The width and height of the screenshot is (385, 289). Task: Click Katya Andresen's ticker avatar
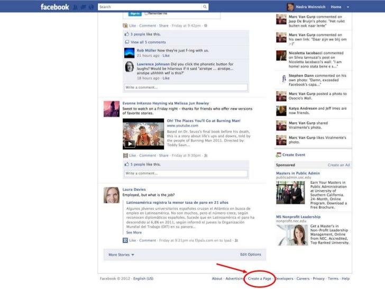(281, 111)
